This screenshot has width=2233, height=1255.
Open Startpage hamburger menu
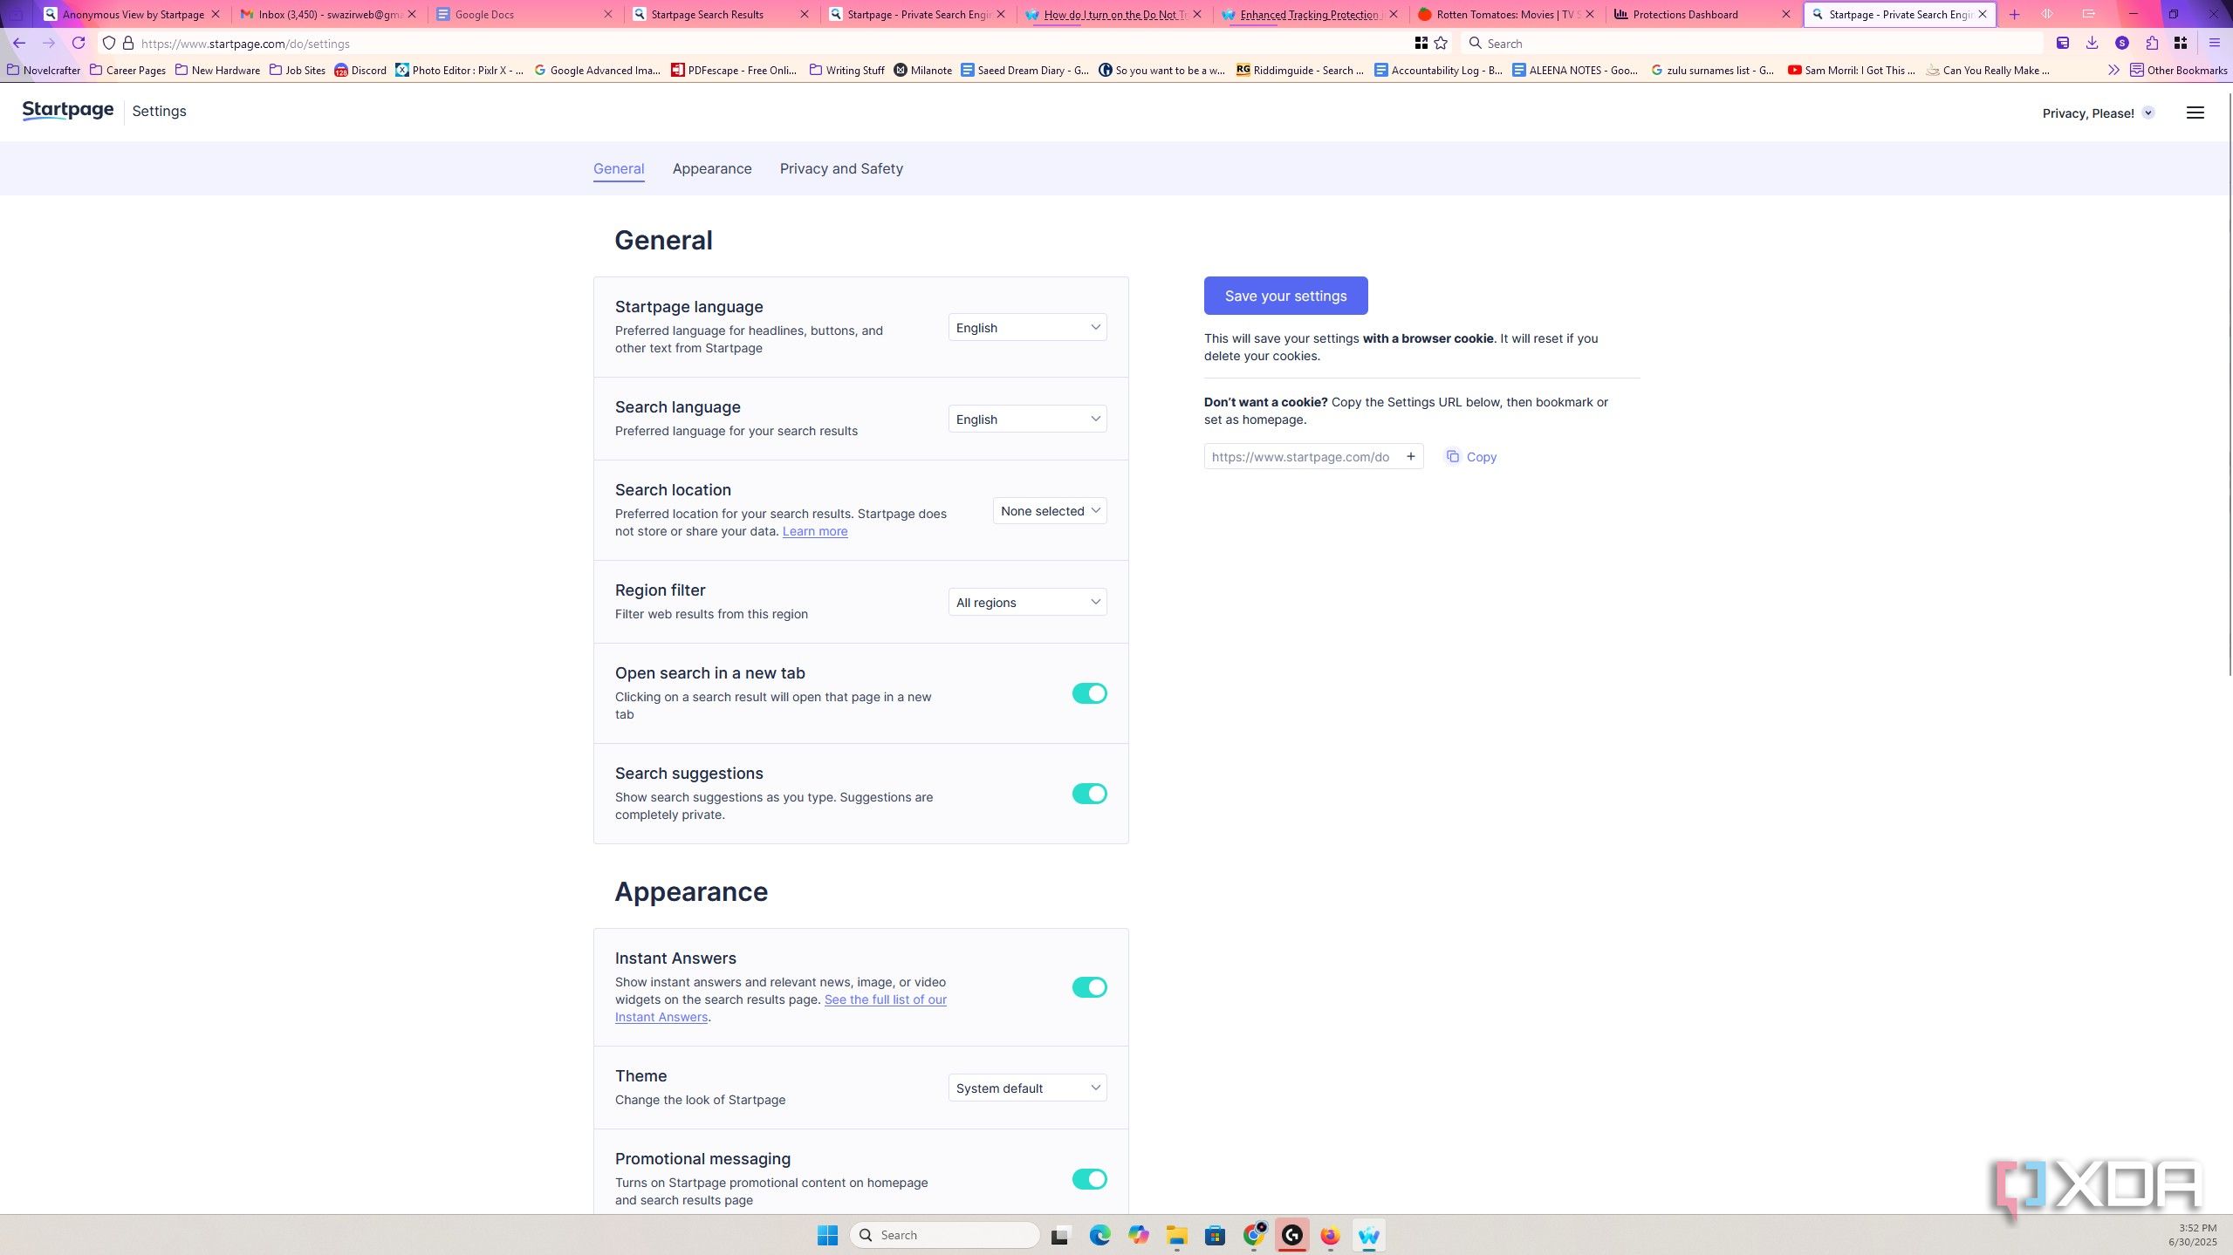(2195, 113)
